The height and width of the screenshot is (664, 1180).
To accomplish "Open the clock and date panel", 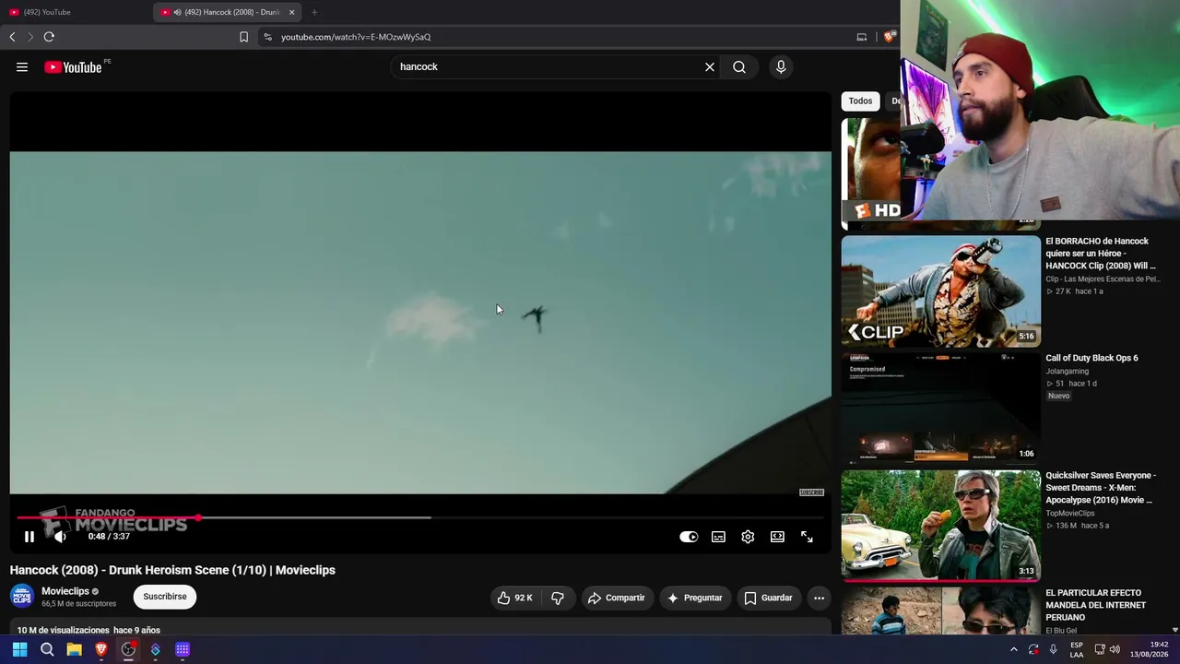I will (1149, 649).
